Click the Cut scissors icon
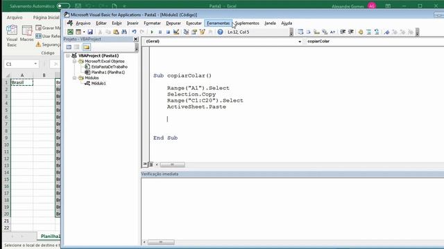Image resolution: width=444 pixels, height=249 pixels. 100,32
